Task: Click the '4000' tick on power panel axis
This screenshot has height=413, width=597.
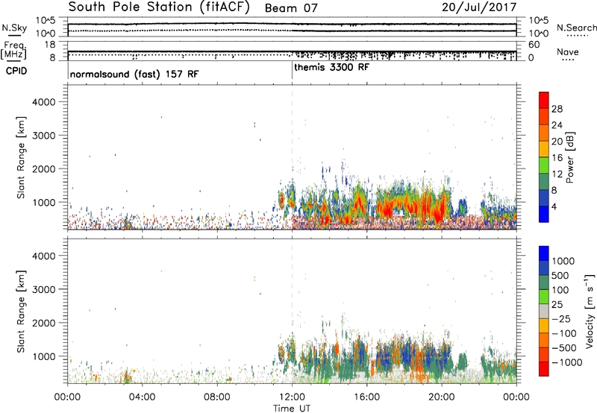Action: (x=44, y=102)
